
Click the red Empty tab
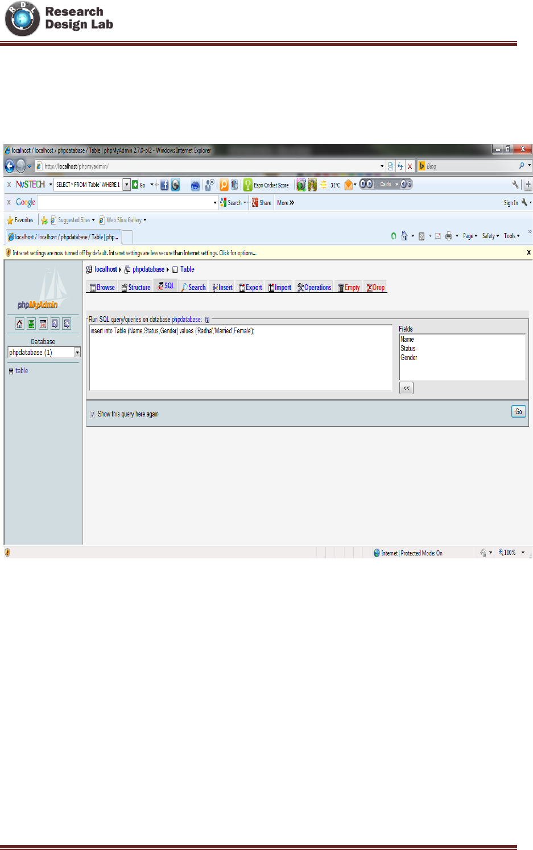[349, 287]
